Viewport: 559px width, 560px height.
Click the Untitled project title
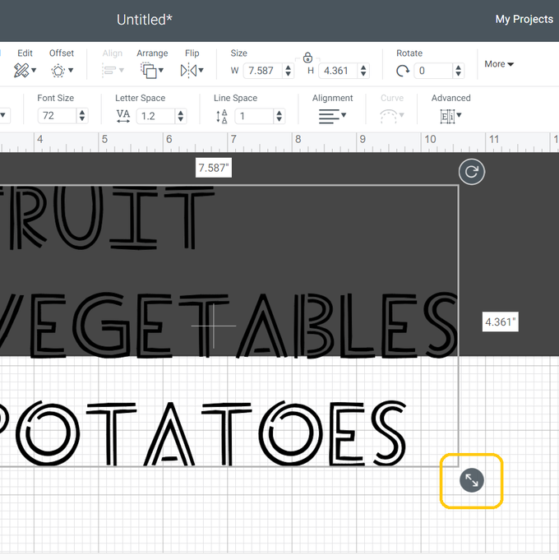[145, 20]
